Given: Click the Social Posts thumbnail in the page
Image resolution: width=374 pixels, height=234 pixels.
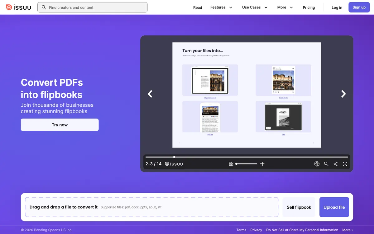Looking at the screenshot, I should pyautogui.click(x=283, y=80).
